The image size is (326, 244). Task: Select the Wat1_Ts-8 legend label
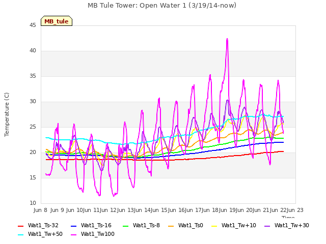tap(146, 226)
